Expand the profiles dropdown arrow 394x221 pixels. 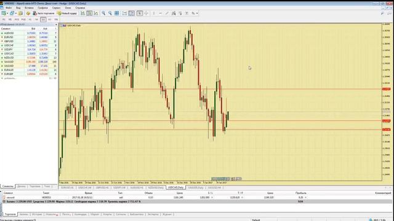click(15, 14)
